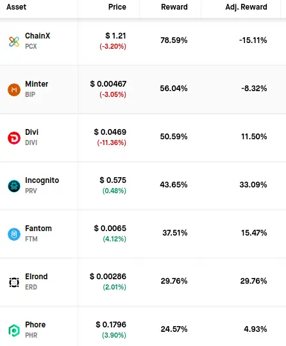
Task: Click the blue Fantom logo icon
Action: 14,234
